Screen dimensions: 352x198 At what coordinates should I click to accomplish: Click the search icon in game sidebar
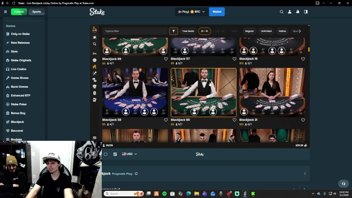point(95,44)
